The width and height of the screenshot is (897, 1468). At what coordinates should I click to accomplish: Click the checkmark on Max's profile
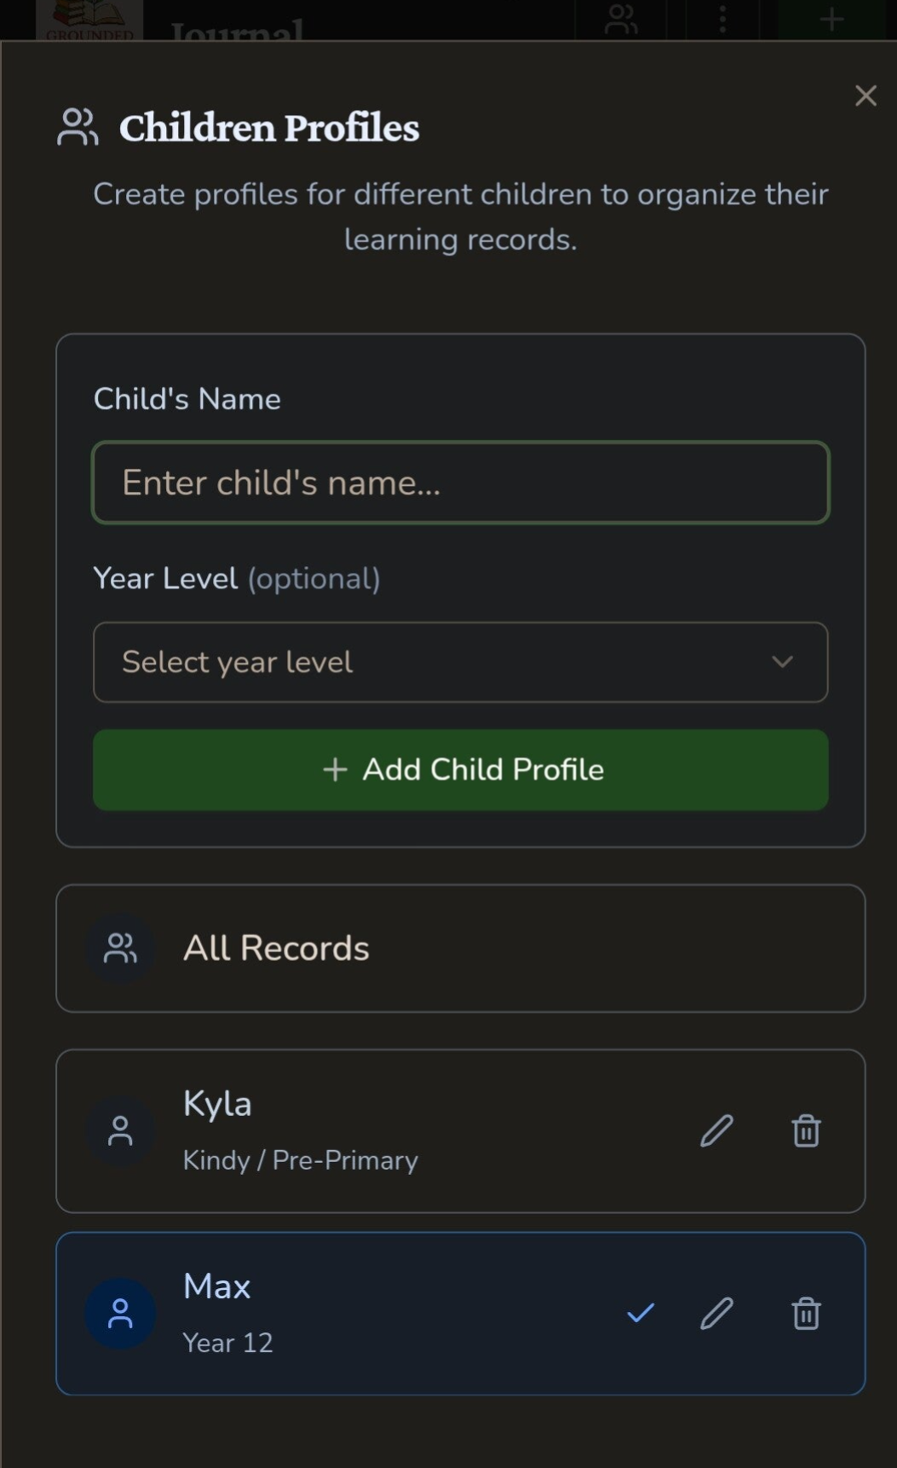[641, 1313]
